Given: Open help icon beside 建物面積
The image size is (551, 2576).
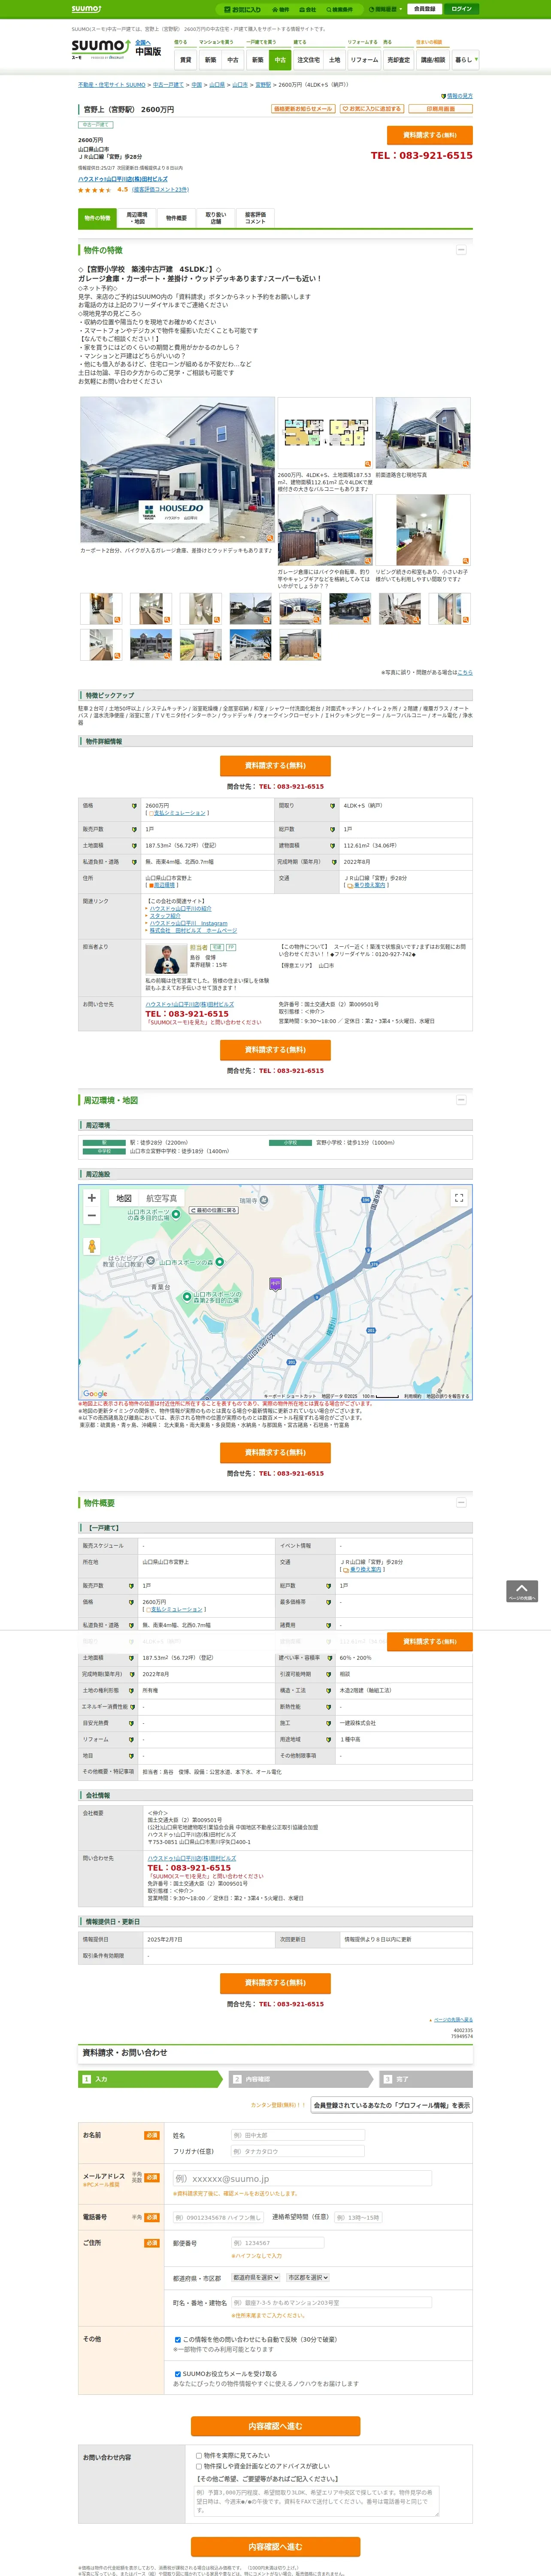Looking at the screenshot, I should coord(333,846).
